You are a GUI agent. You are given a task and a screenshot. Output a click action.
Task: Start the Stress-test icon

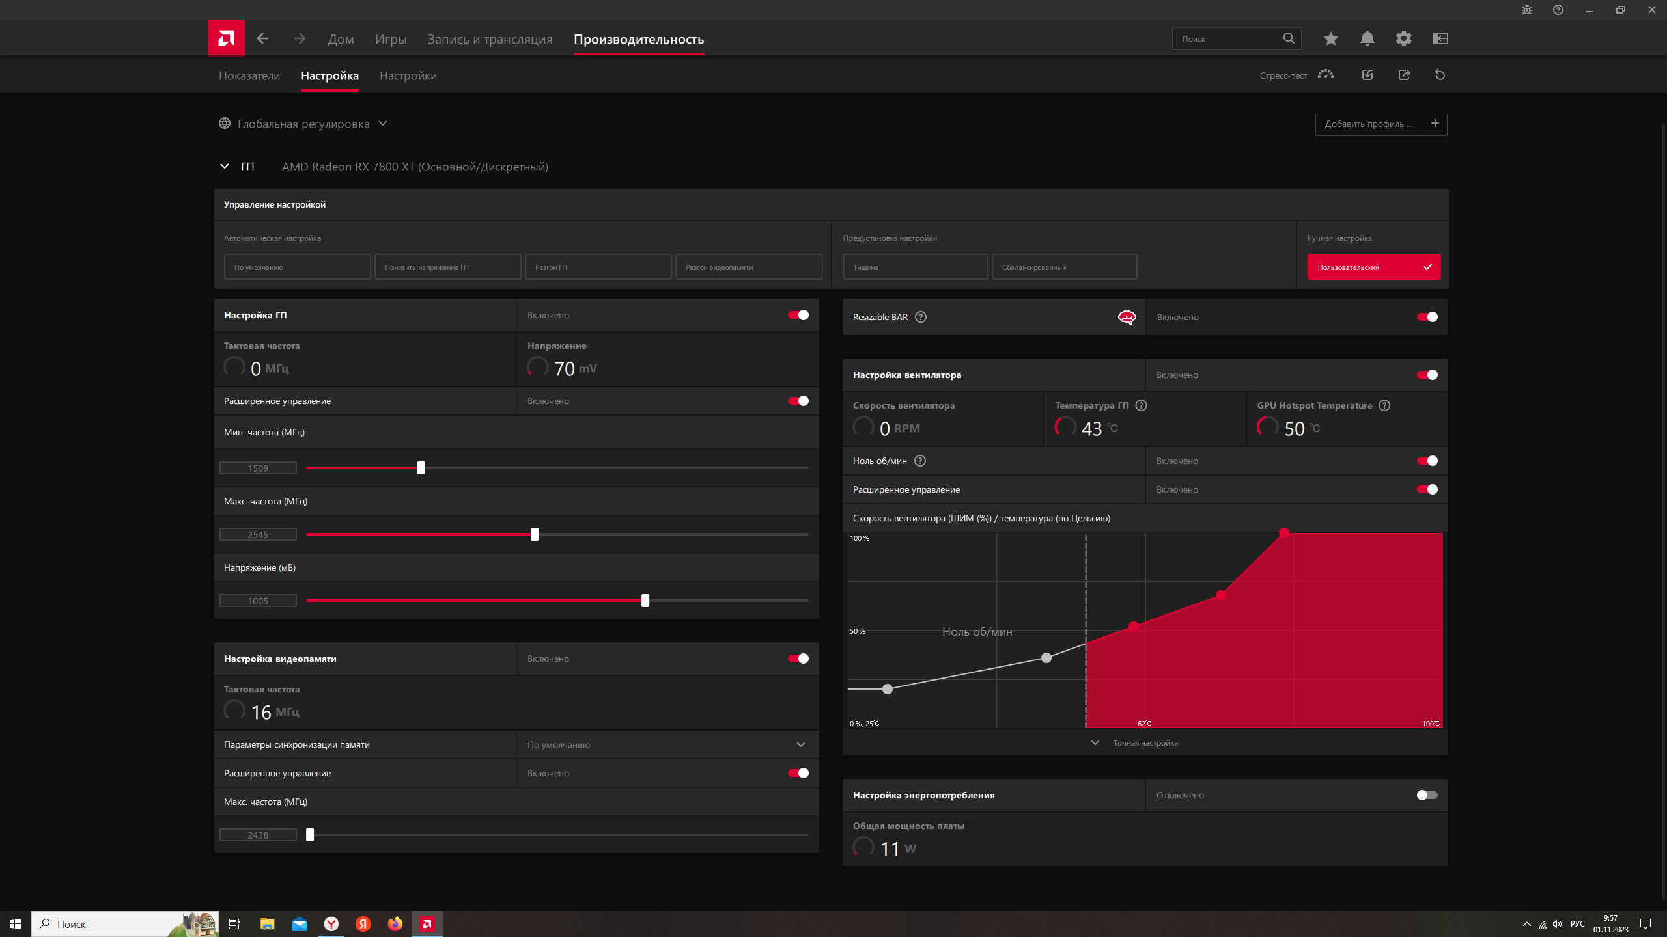click(x=1325, y=75)
